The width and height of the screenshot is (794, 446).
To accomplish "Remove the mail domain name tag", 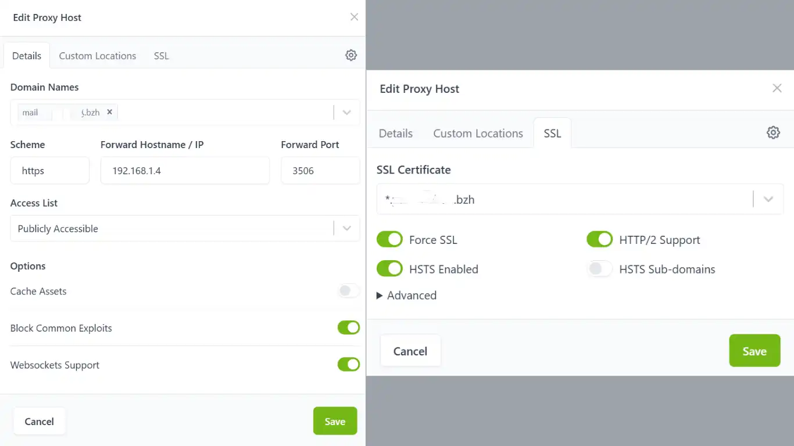I will 109,112.
